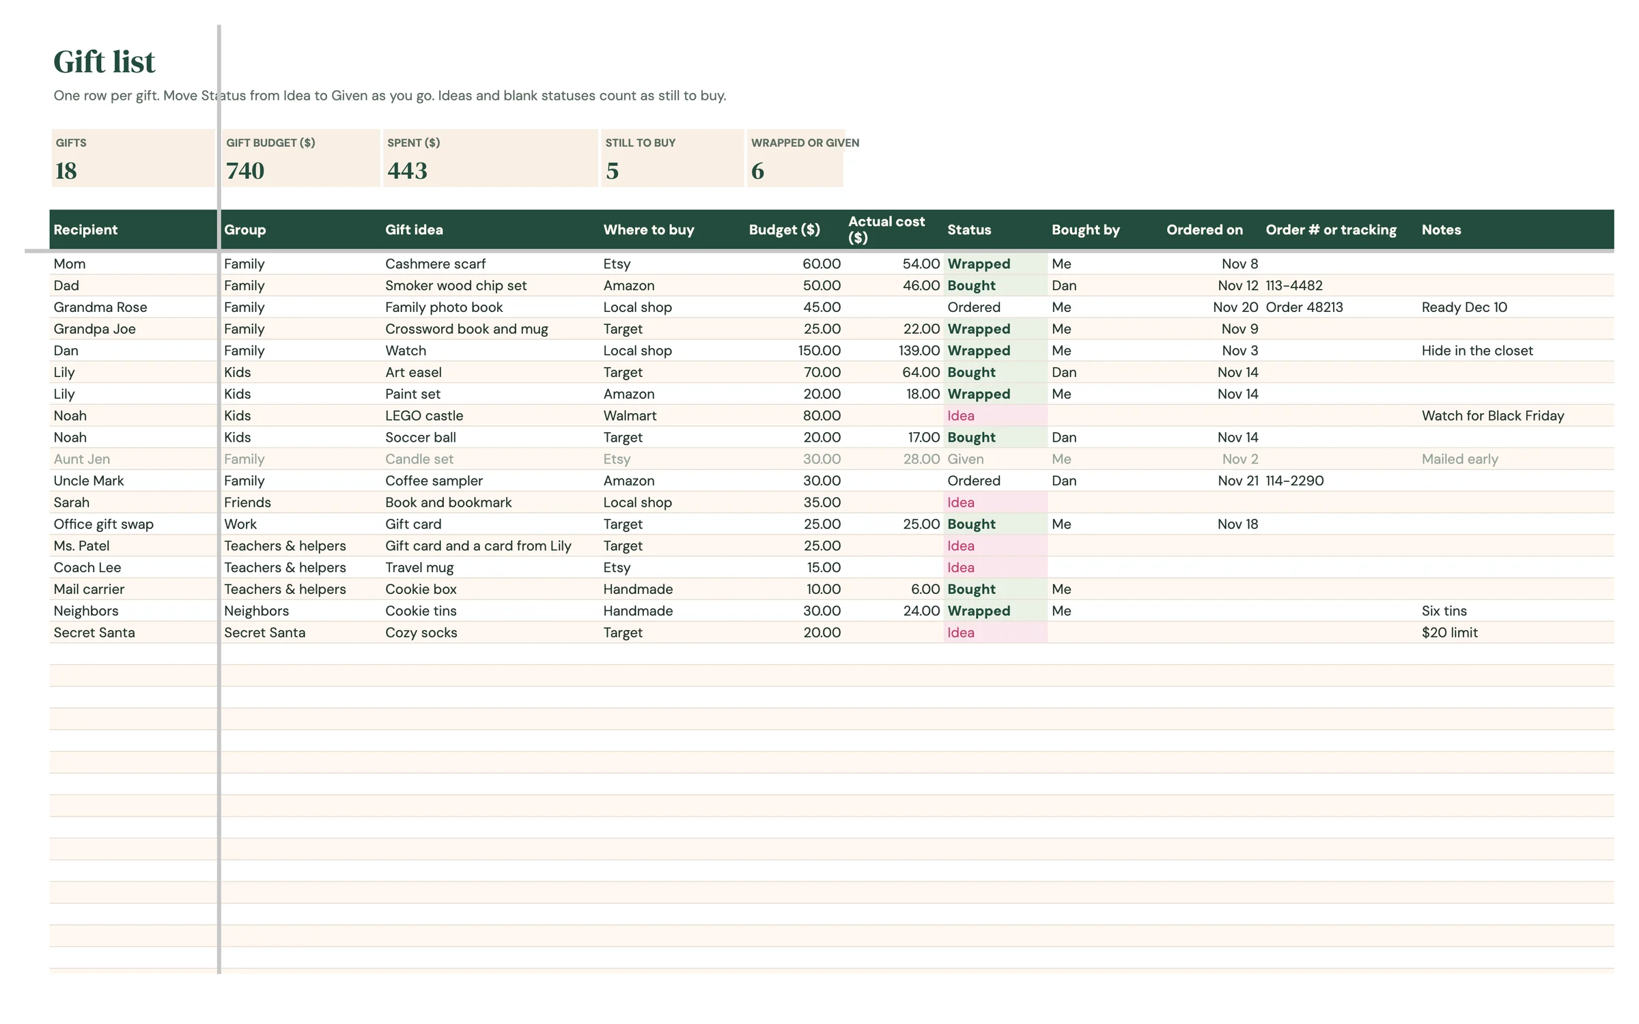Select the 150.00 budget cell for Watch
The width and height of the screenshot is (1639, 1024).
pos(819,350)
